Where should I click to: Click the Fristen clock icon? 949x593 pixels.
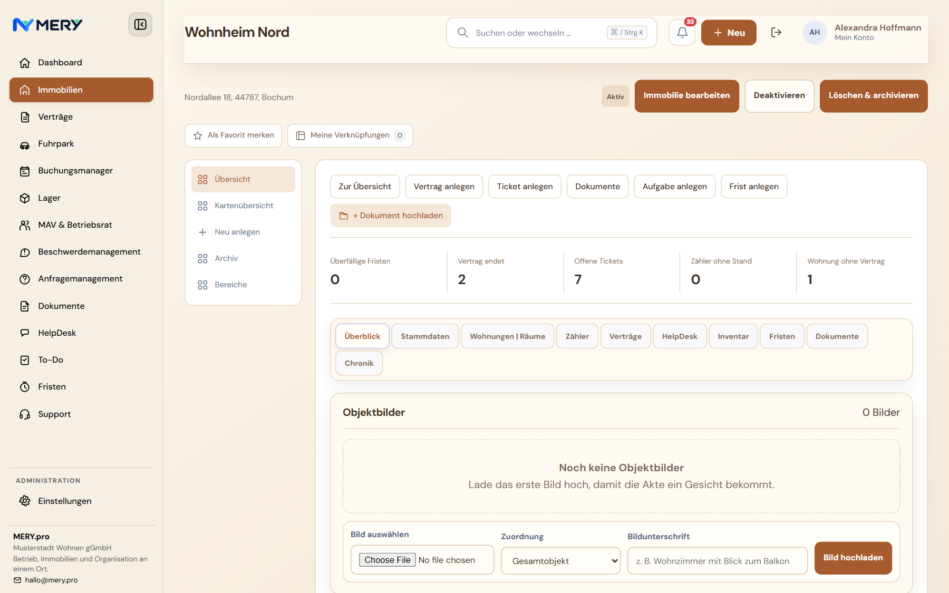[25, 387]
